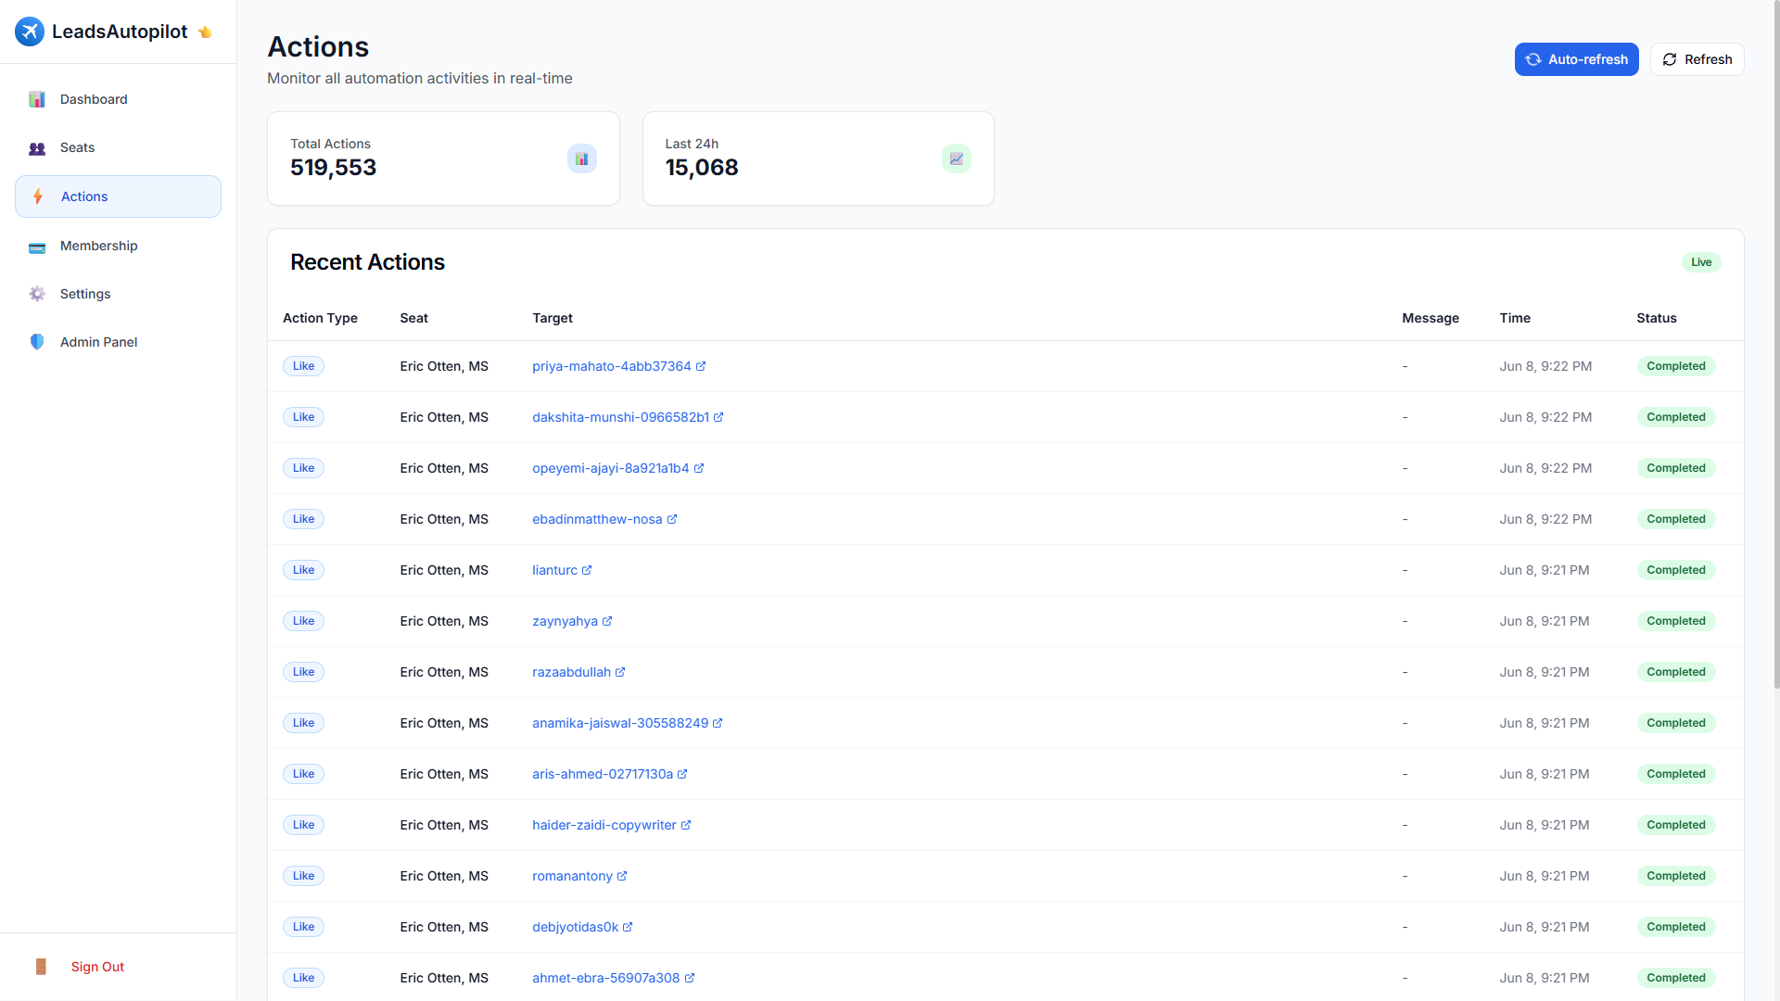Open Settings from the sidebar

tap(118, 294)
